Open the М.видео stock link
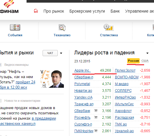This screenshot has width=154, height=136. click(x=122, y=84)
